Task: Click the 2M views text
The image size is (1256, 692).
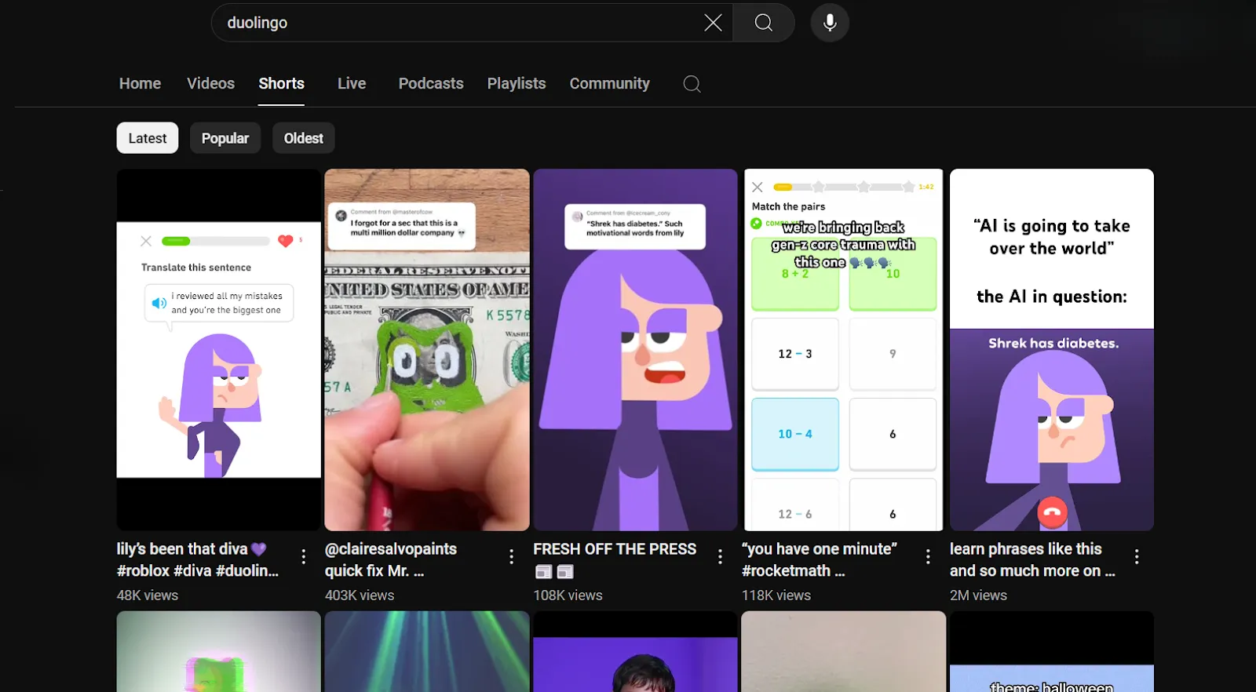Action: click(x=978, y=595)
